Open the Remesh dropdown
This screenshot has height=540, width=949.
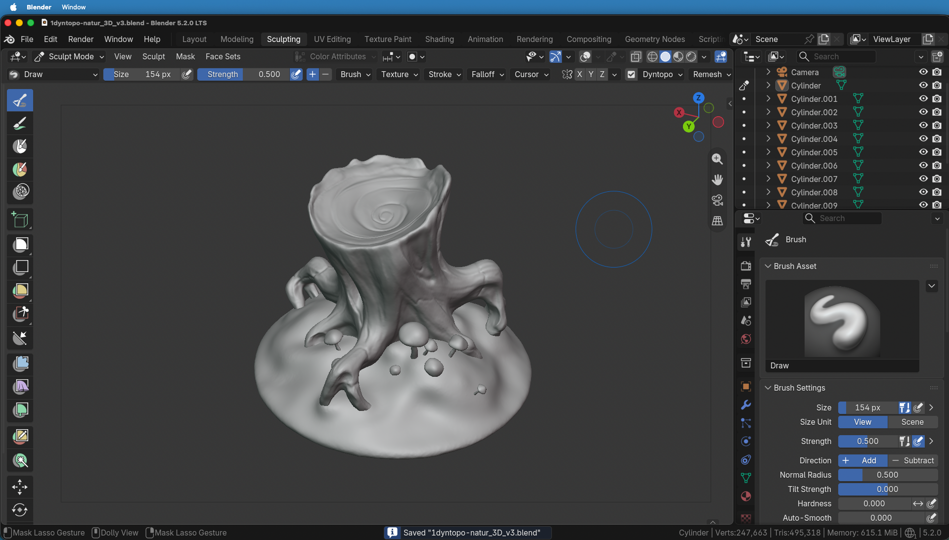click(711, 75)
